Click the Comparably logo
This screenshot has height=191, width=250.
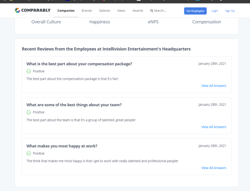[32, 11]
